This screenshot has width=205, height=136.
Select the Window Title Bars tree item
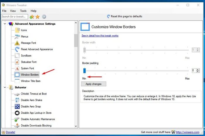pyautogui.click(x=30, y=81)
